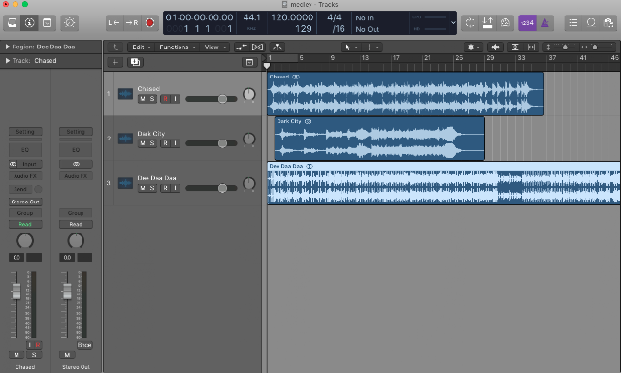
Task: Solo the Dark City track
Action: click(x=152, y=143)
